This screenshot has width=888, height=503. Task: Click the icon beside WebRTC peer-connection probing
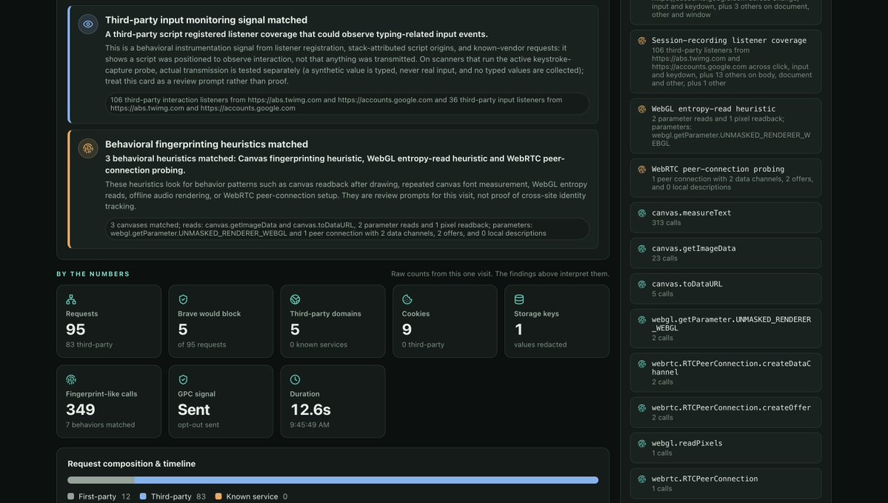pos(641,170)
